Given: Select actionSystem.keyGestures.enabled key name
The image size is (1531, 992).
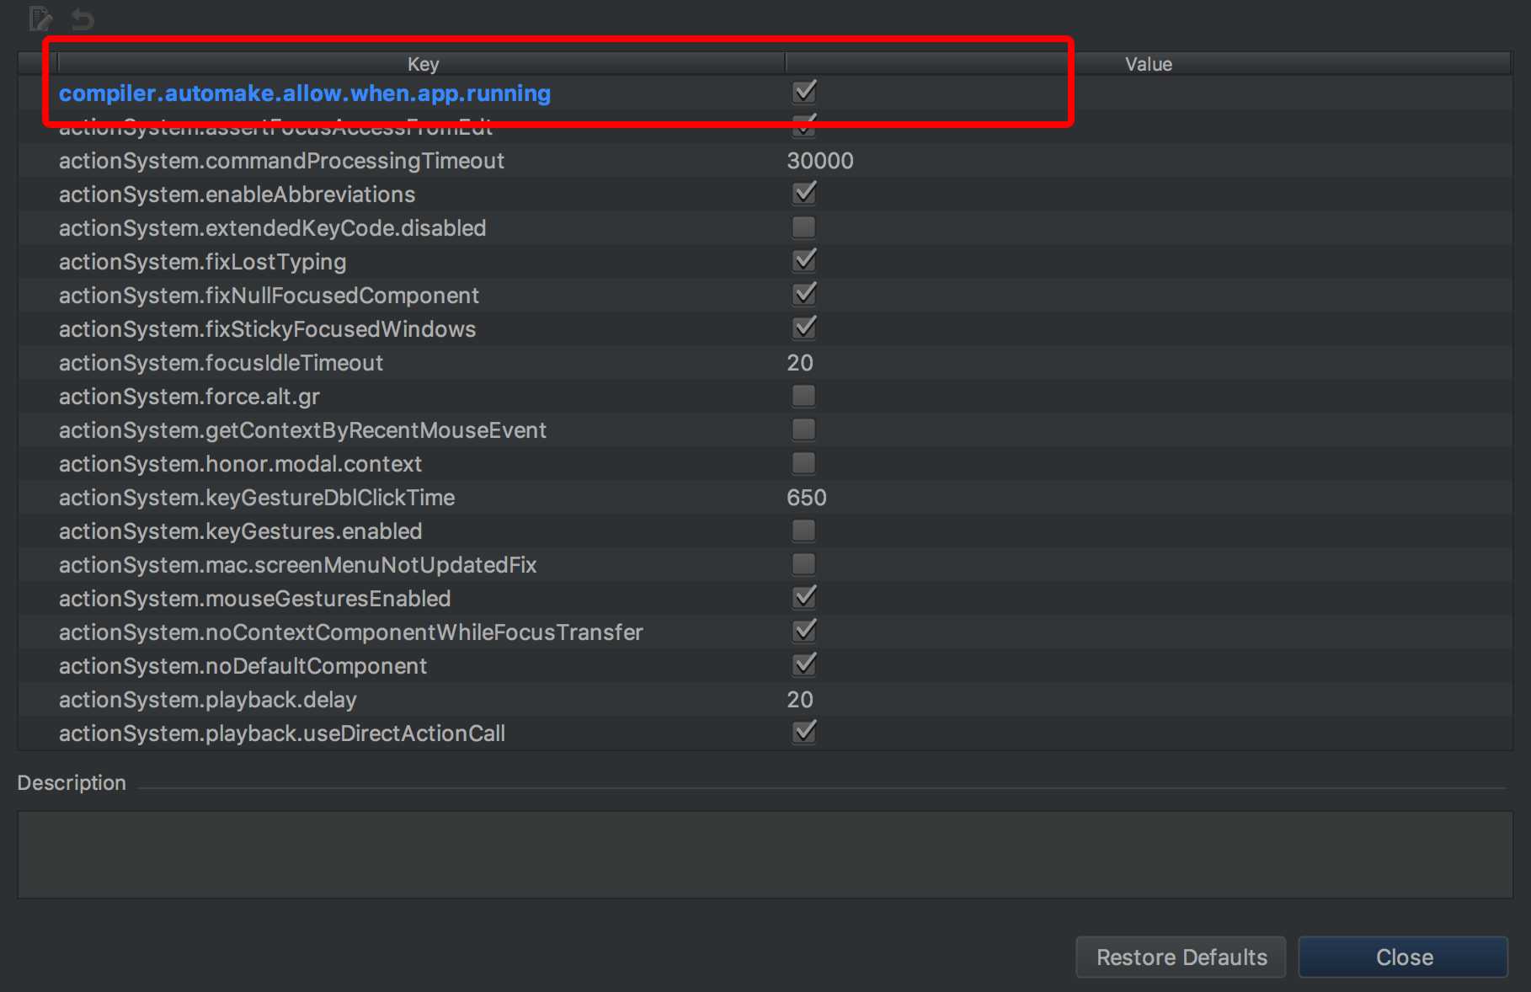Looking at the screenshot, I should tap(240, 531).
